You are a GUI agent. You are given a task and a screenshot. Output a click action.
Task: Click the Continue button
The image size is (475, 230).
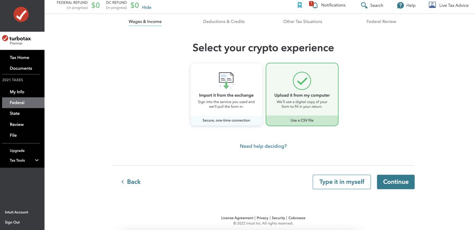tap(396, 182)
